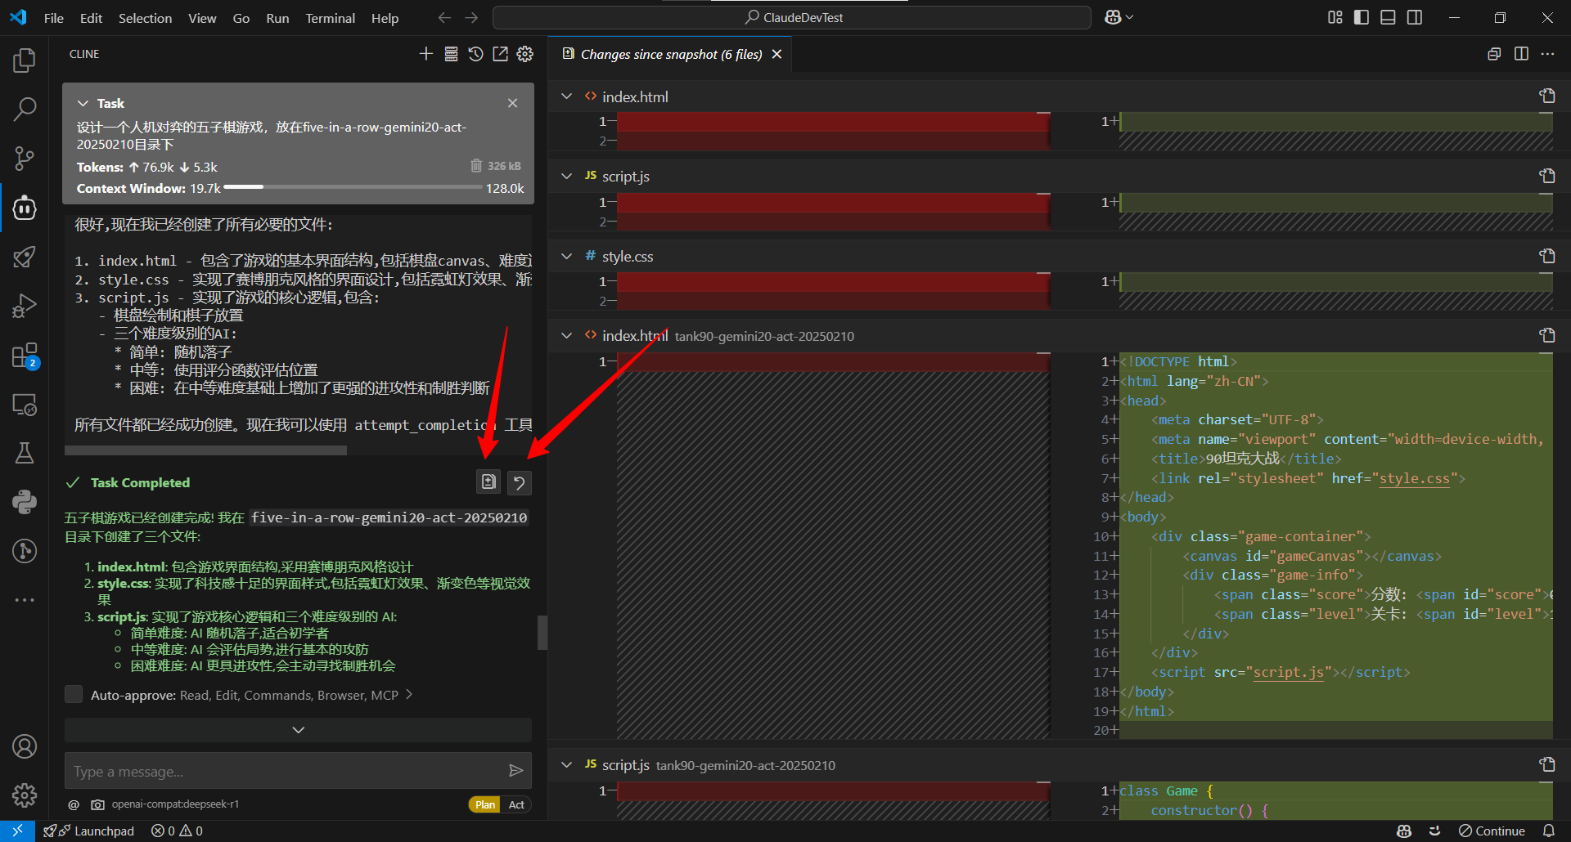Expand Auto-approve options arrow
The height and width of the screenshot is (842, 1571).
click(409, 694)
